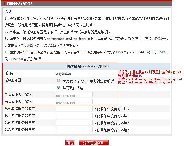
Task: Click the 主域名服务器名字 input field
Action: point(74,95)
